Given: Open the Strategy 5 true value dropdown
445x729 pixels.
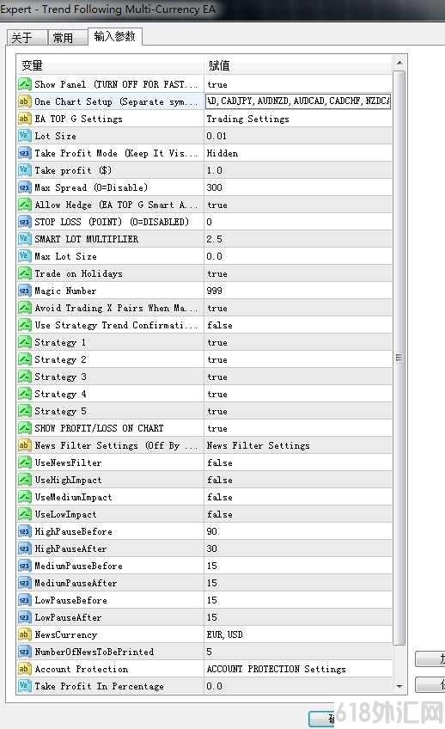Looking at the screenshot, I should (298, 411).
